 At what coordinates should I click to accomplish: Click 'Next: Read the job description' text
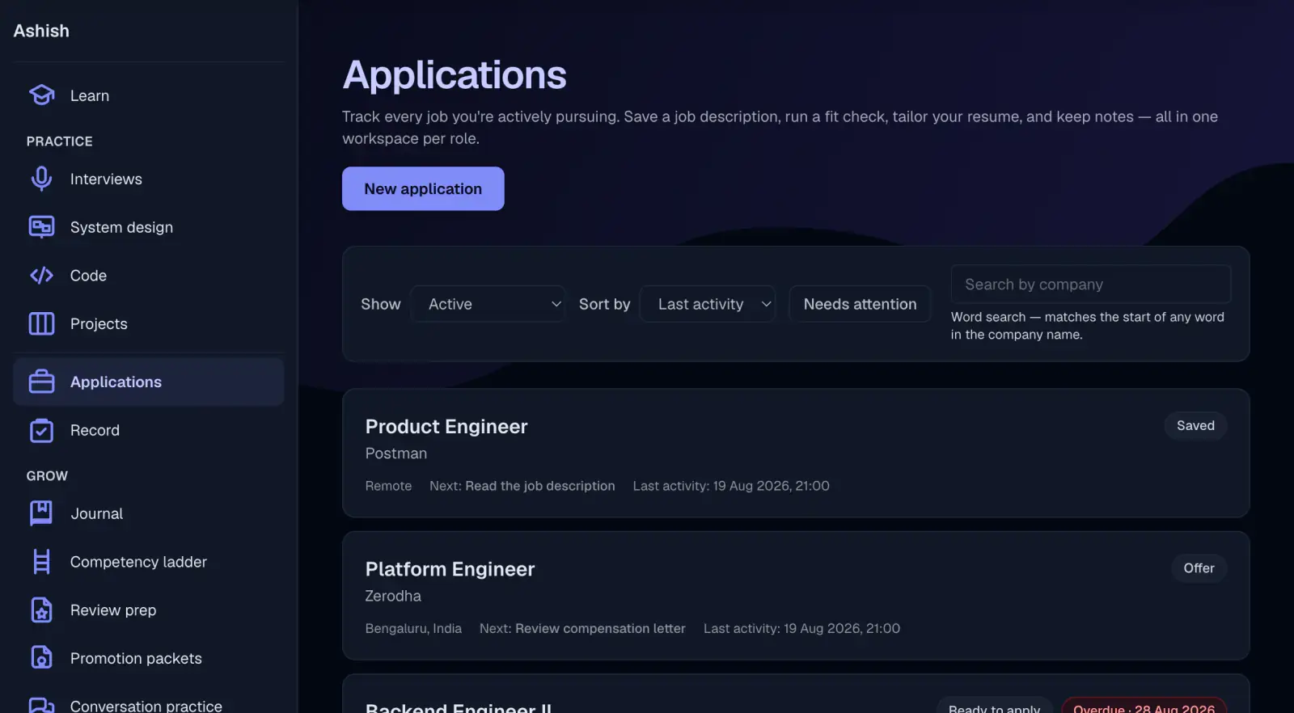522,486
